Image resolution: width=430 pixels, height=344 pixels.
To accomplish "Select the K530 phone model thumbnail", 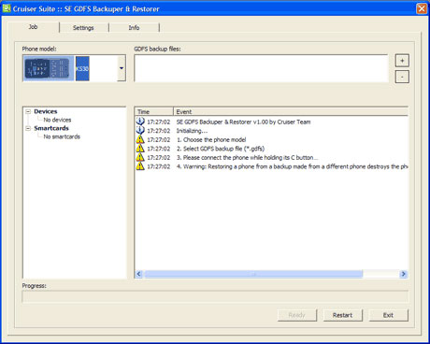I will click(x=49, y=68).
